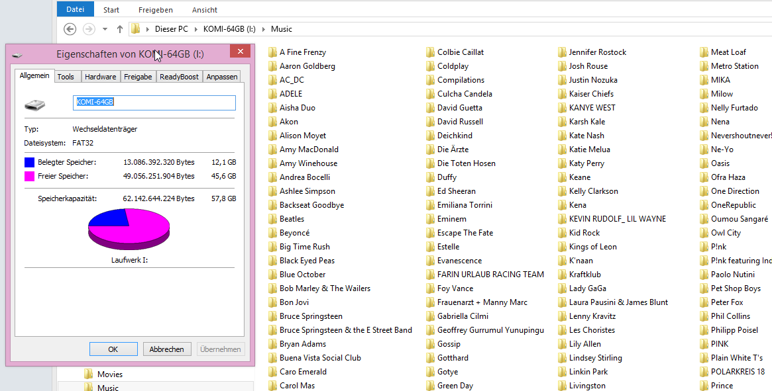Select the Katy Perry folder icon
772x391 pixels.
coord(562,163)
